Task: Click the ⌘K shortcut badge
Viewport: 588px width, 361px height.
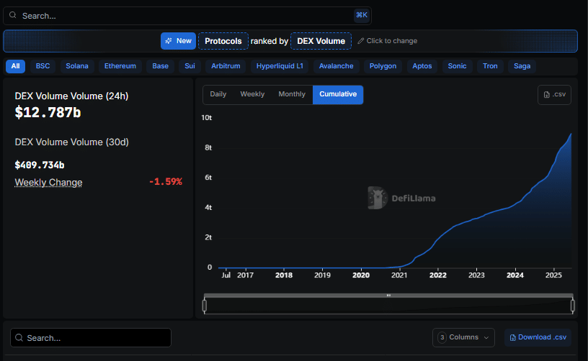Action: tap(362, 15)
